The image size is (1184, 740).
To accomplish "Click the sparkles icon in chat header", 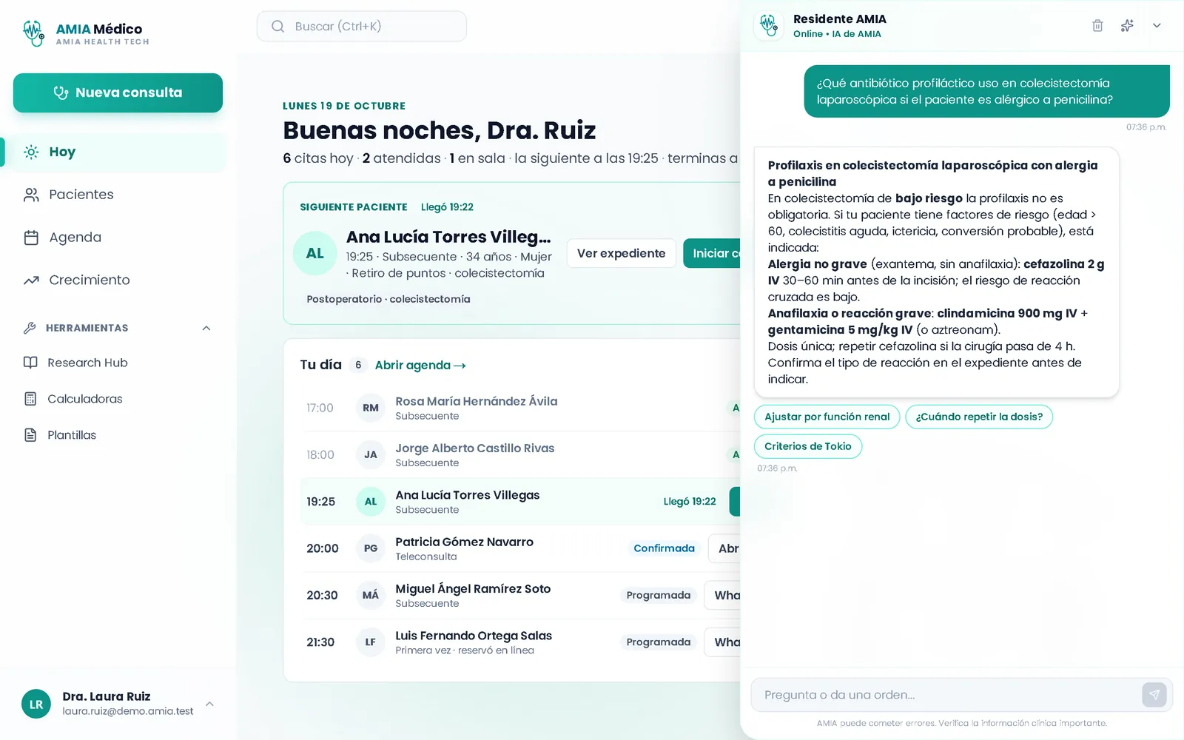I will tap(1127, 26).
